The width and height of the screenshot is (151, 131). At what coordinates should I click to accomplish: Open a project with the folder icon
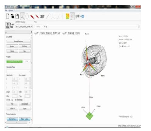pyautogui.click(x=12, y=16)
